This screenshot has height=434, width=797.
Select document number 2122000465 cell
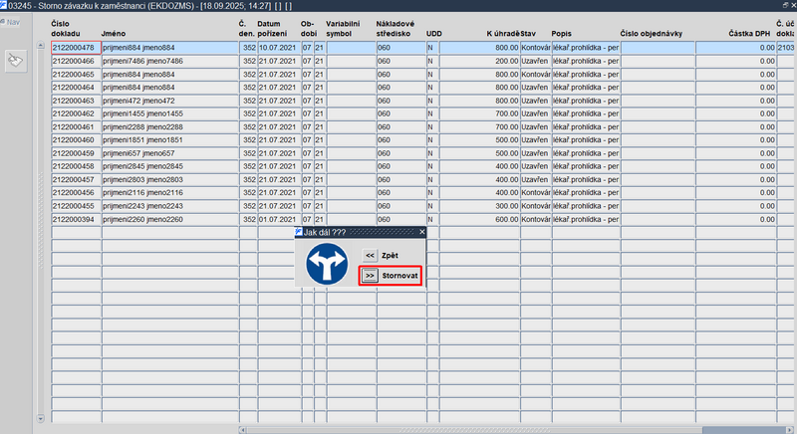(x=77, y=74)
